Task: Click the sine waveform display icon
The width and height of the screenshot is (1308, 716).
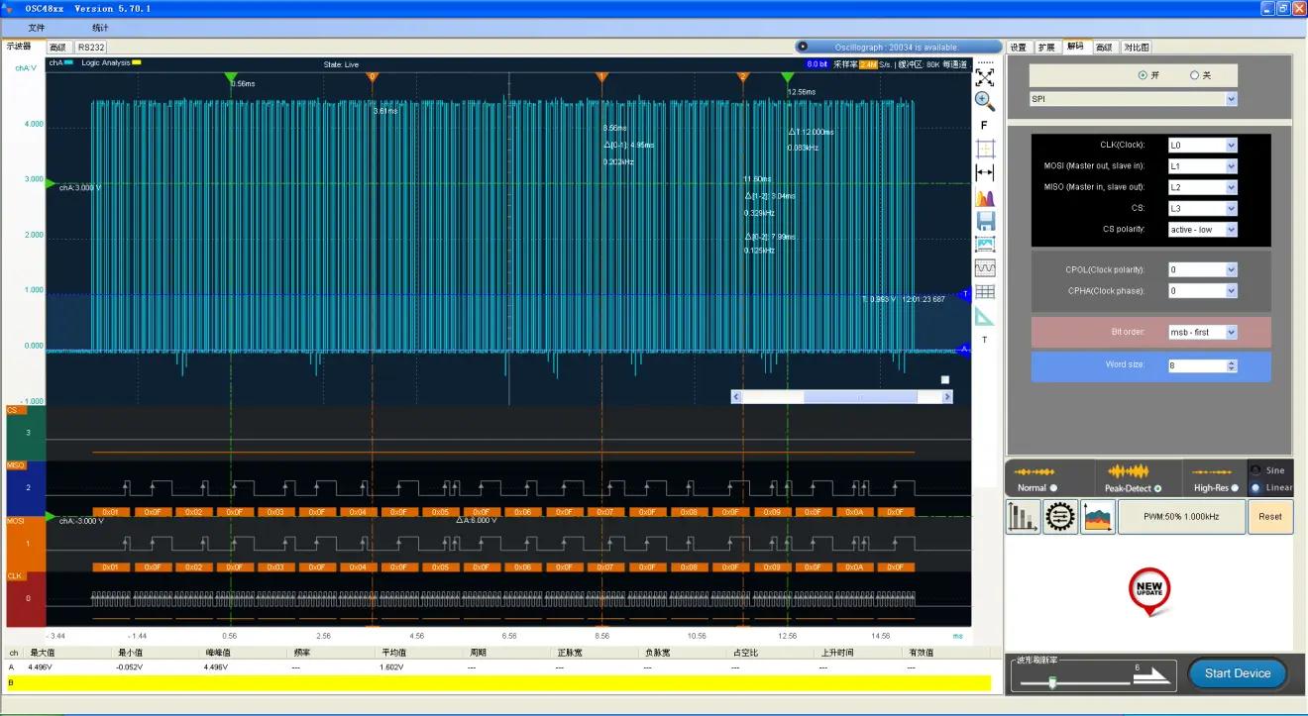Action: [x=985, y=268]
